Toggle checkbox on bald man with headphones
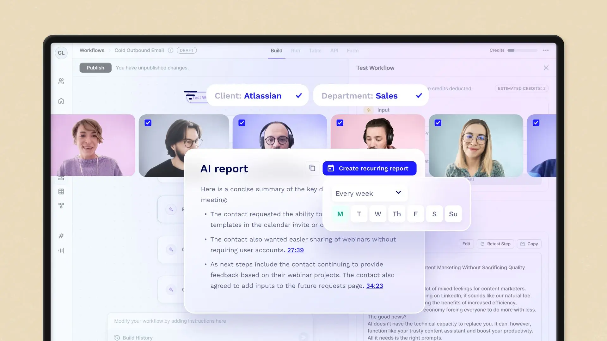Viewport: 607px width, 341px height. (242, 123)
